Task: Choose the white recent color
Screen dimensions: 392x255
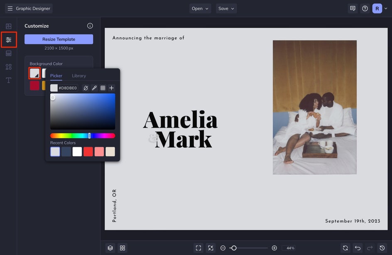Action: tap(77, 152)
